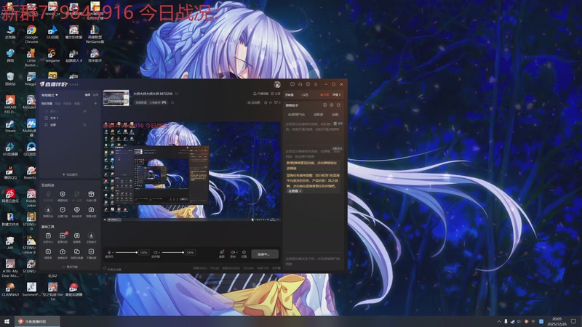The image size is (582, 327).
Task: Open the 场景切换器 scene switcher tool
Action: [77, 253]
